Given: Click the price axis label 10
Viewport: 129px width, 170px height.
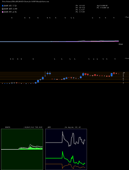Looking at the screenshot, I should (x=124, y=73).
